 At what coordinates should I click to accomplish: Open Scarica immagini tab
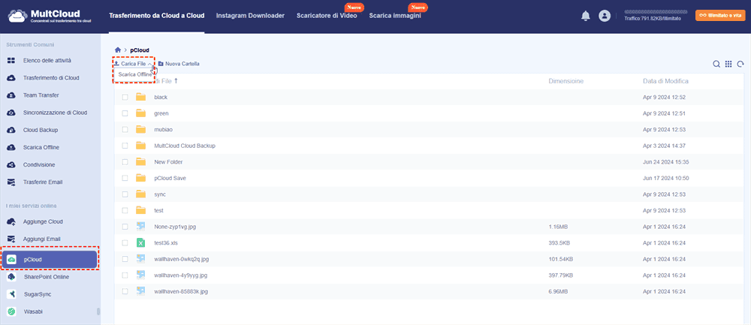(x=395, y=16)
